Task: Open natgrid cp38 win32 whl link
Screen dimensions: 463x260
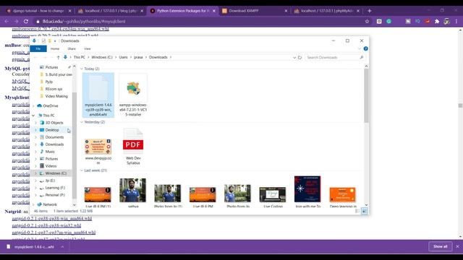Action: 46,225
